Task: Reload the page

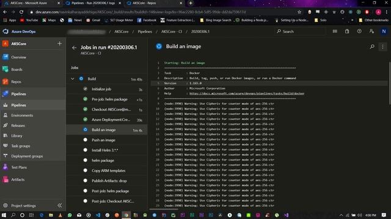Action: coord(21,12)
